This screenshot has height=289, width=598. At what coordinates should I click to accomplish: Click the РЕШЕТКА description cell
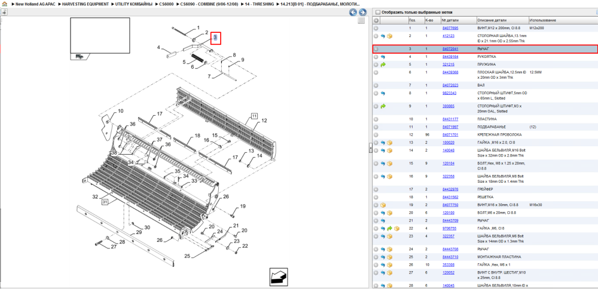(502, 197)
